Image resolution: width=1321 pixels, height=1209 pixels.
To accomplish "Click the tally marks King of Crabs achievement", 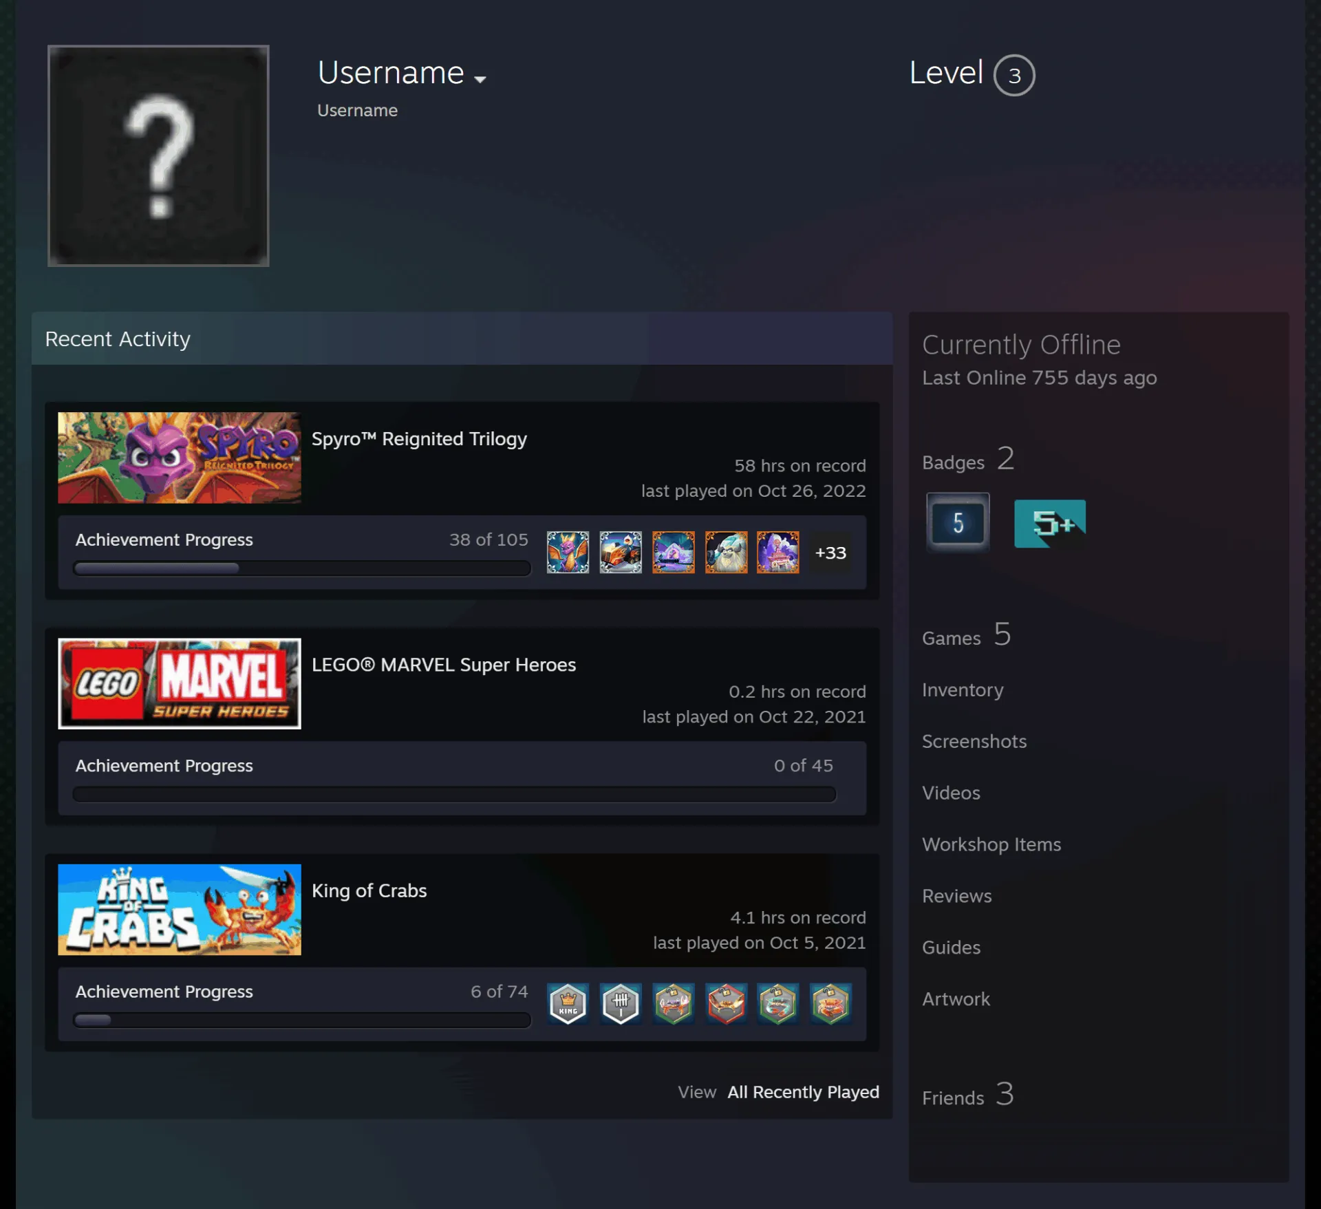I will [621, 1004].
